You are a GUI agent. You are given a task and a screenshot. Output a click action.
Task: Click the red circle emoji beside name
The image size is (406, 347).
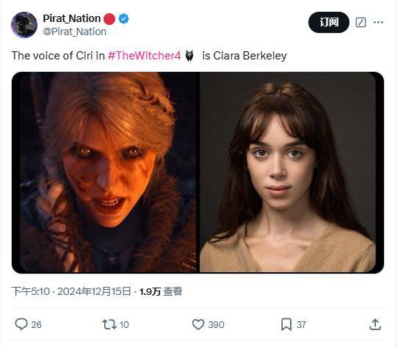(x=109, y=19)
